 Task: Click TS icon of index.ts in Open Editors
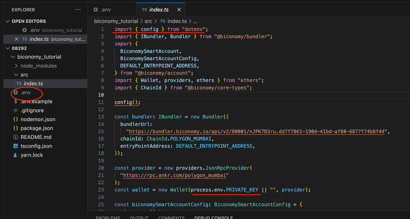click(x=25, y=39)
